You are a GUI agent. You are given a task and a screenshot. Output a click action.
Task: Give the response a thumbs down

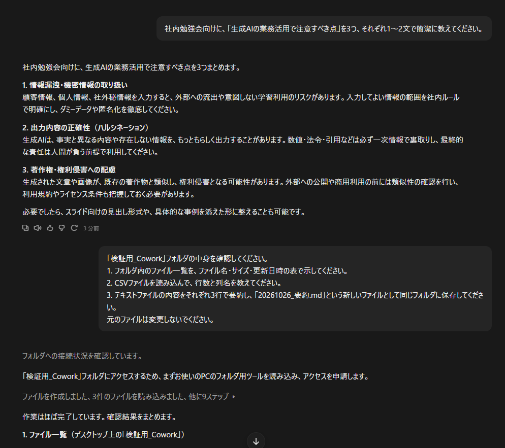tap(62, 228)
